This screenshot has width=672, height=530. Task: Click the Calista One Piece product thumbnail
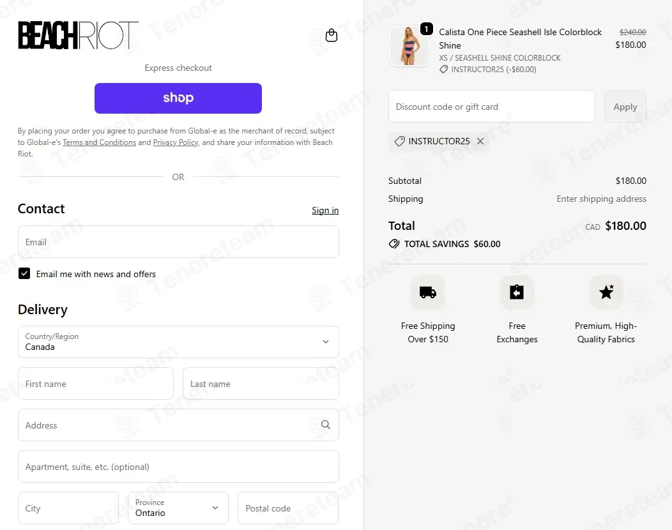tap(409, 46)
